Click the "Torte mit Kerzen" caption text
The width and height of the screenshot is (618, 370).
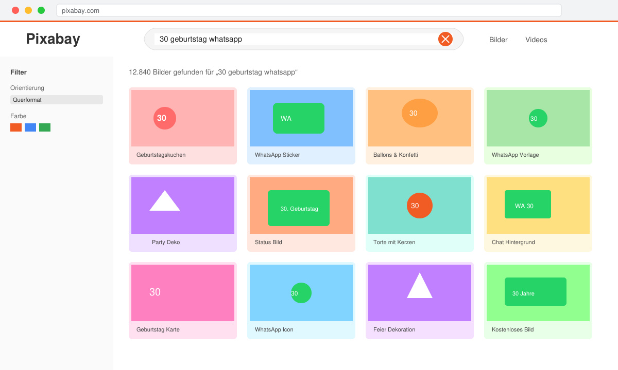[x=394, y=242]
